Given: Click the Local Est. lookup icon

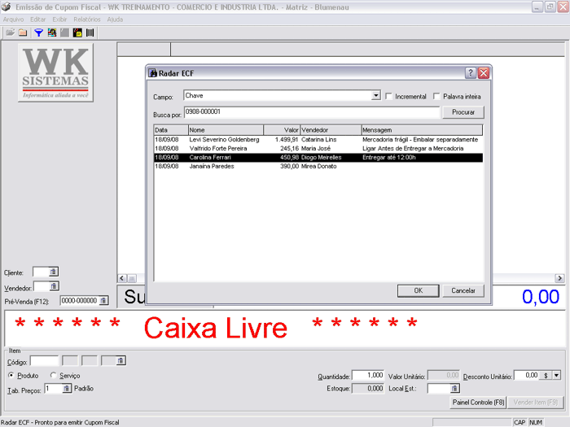Looking at the screenshot, I should pos(455,389).
